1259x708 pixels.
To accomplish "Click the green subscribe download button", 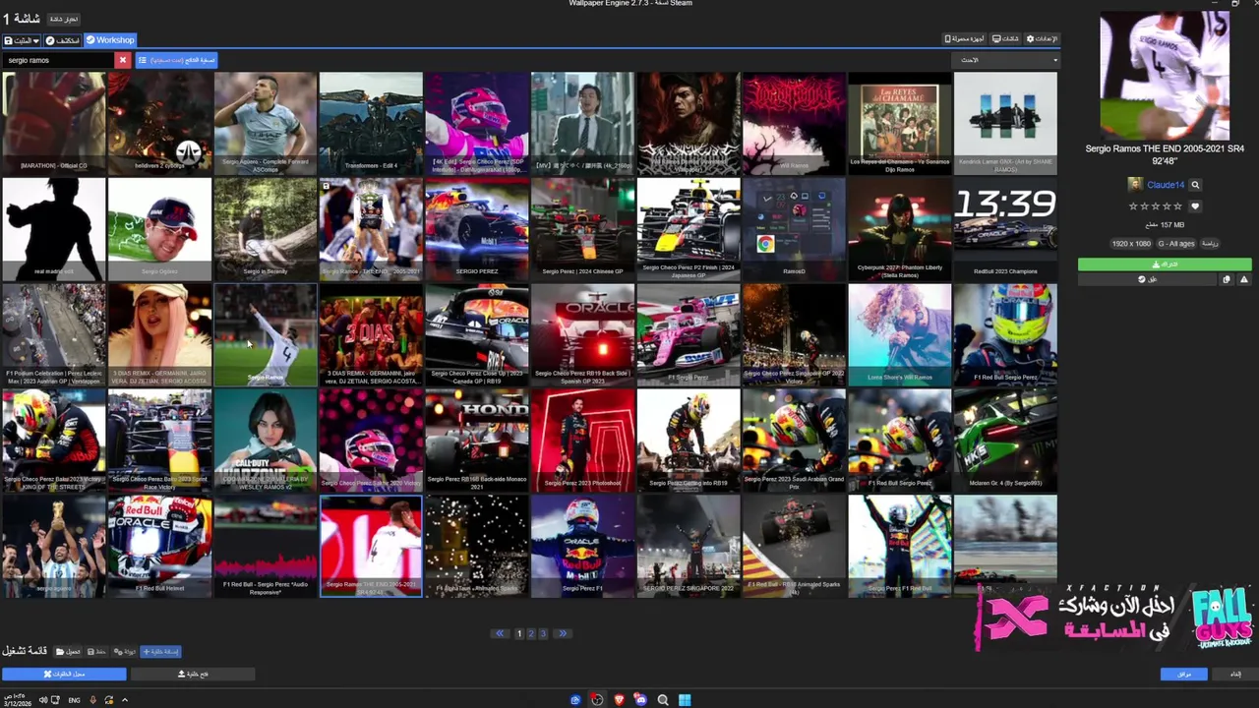I will coord(1165,265).
